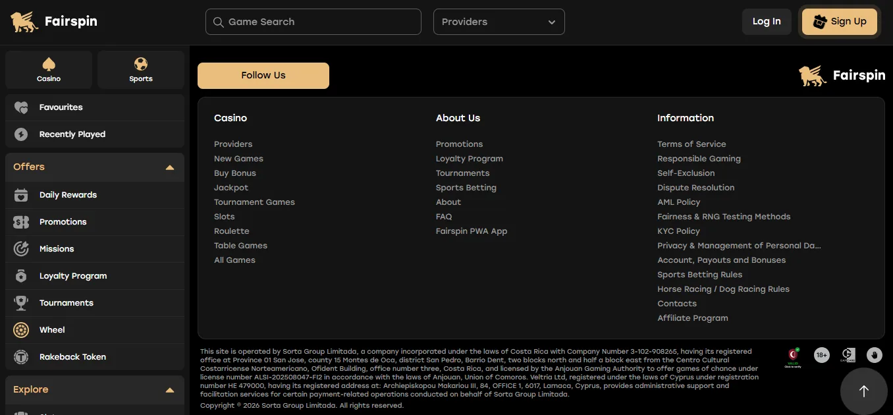Viewport: 893px width, 415px height.
Task: Open the Sports Betting footer link
Action: click(466, 188)
